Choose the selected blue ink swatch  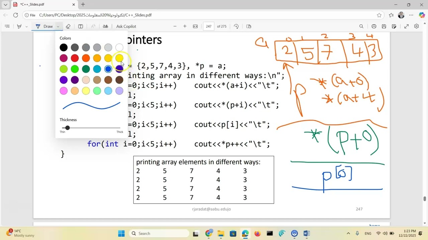click(x=108, y=69)
